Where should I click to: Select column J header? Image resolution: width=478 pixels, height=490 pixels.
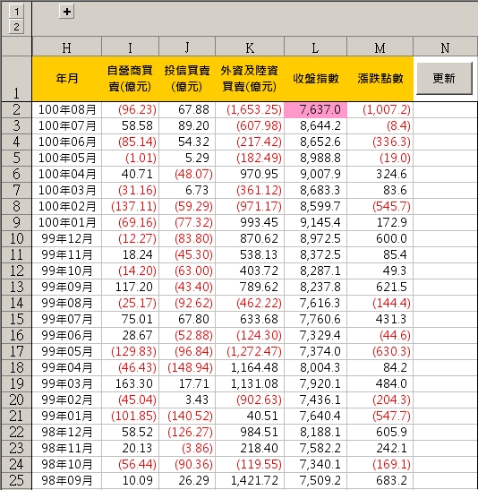click(x=187, y=47)
